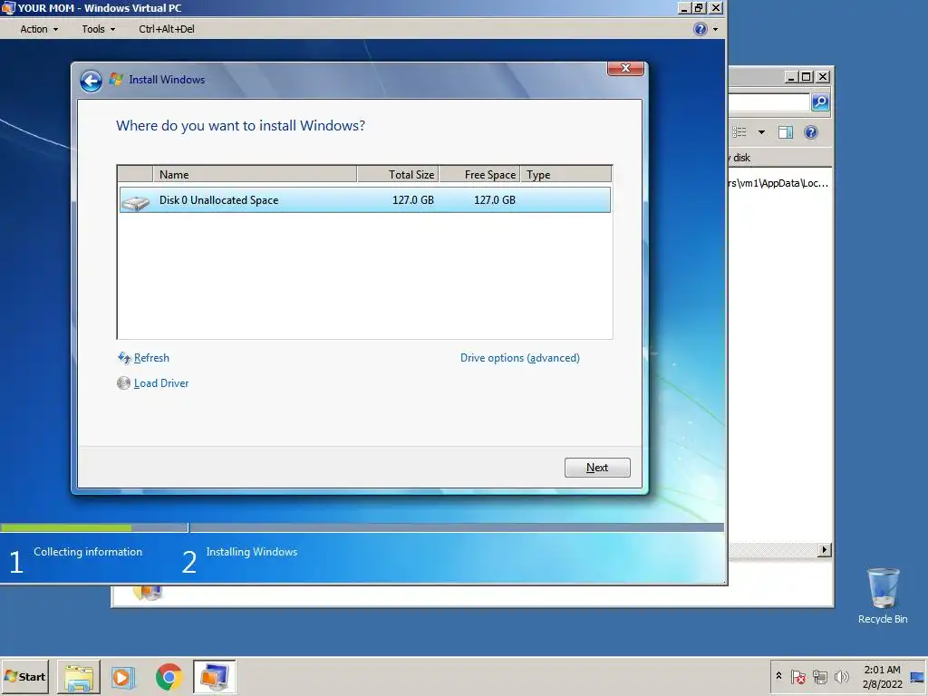Screen dimensions: 928x696
Task: Go back using the Install Windows arrow
Action: (x=92, y=81)
